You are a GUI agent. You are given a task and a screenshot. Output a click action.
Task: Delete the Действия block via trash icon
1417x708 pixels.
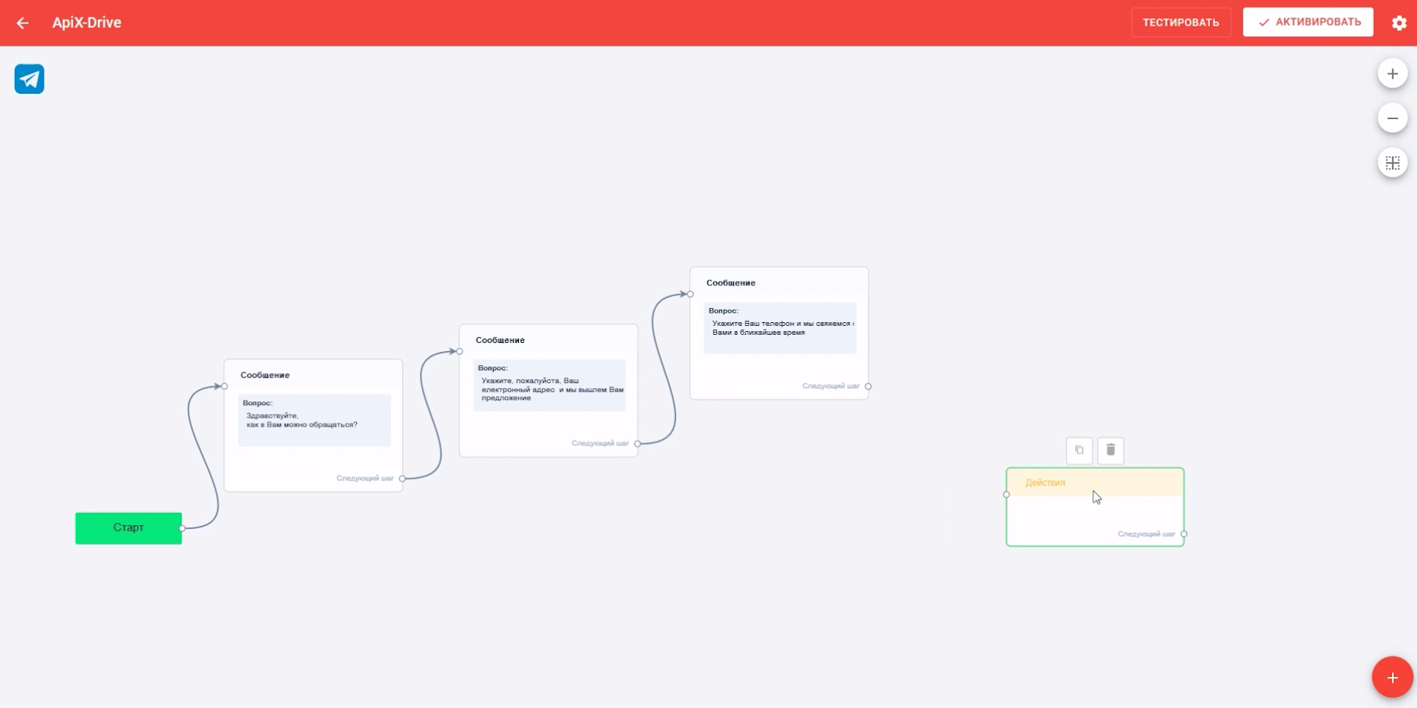click(1110, 450)
